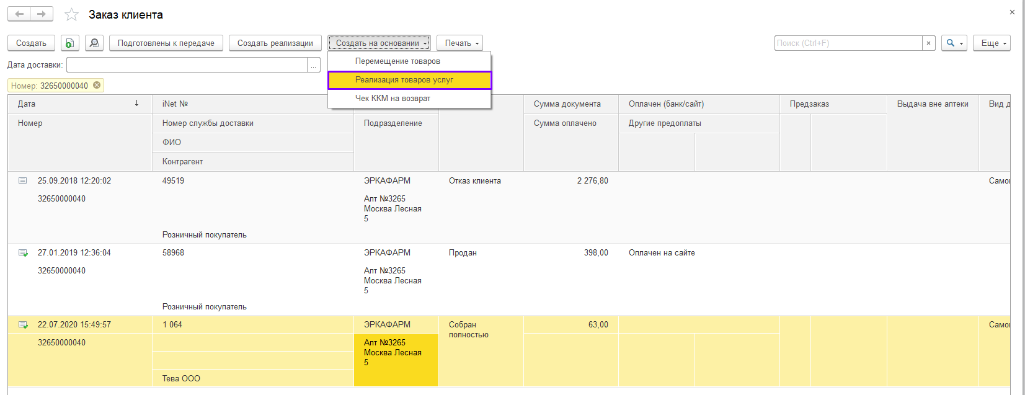Choose Реализация товаров услуг from menu
Image resolution: width=1025 pixels, height=395 pixels.
coord(404,80)
